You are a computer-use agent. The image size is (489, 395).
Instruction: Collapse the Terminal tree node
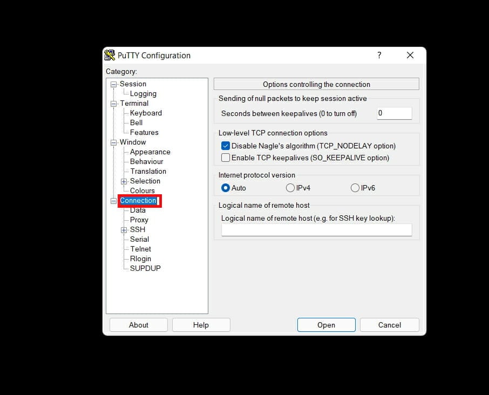(x=114, y=104)
